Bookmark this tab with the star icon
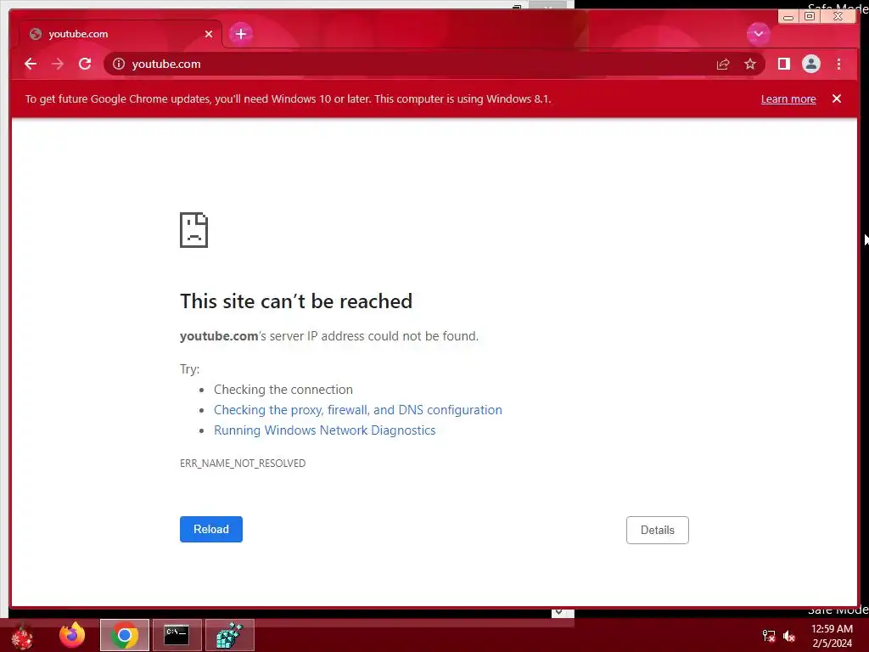Viewport: 869px width, 652px height. click(750, 64)
